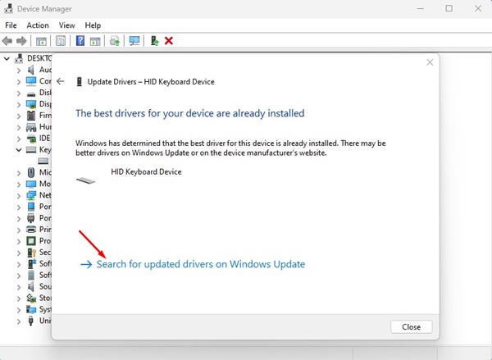This screenshot has height=360, width=492.
Task: Click the Close button in the dialog
Action: [x=411, y=327]
